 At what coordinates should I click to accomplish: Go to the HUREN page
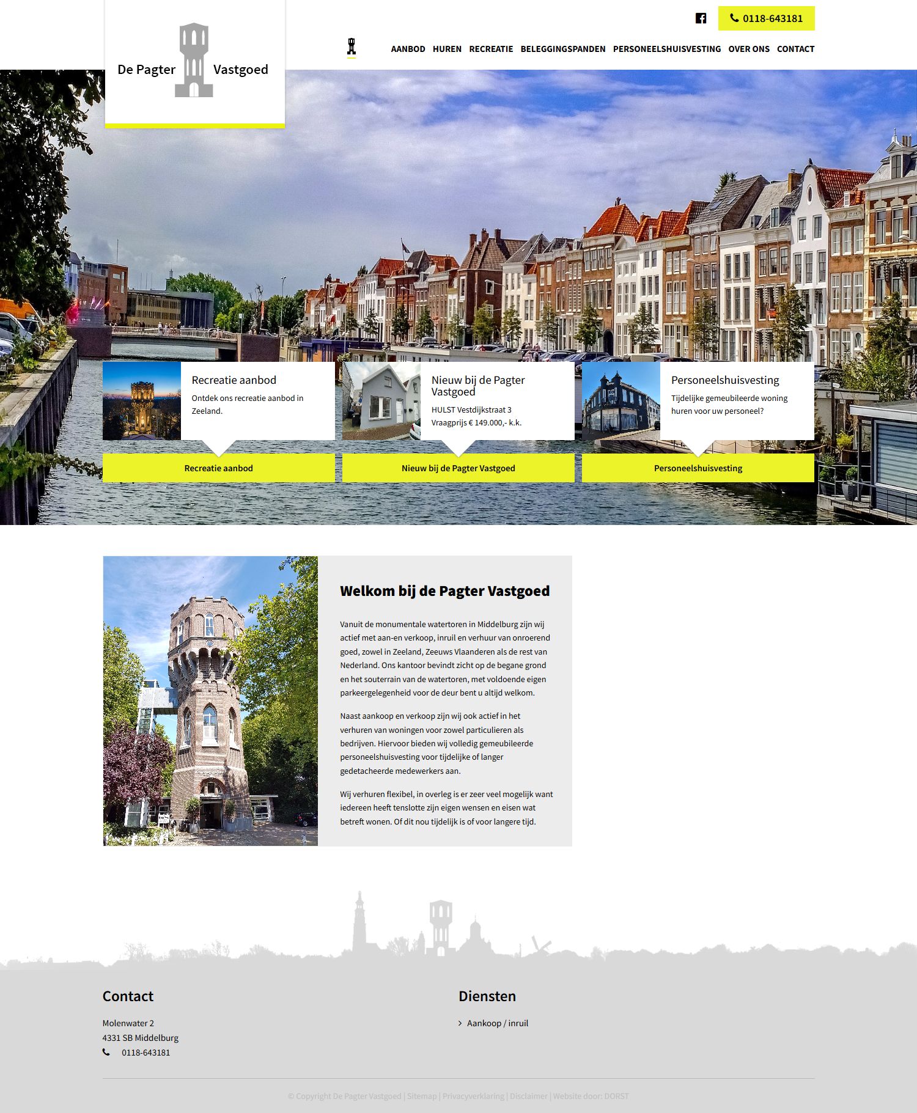click(447, 49)
